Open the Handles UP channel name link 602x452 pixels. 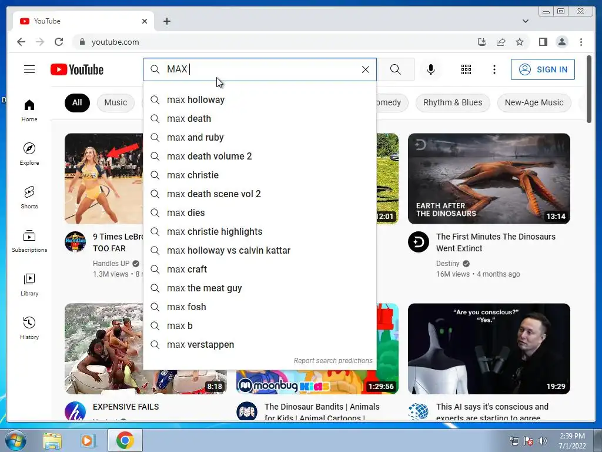pos(111,264)
